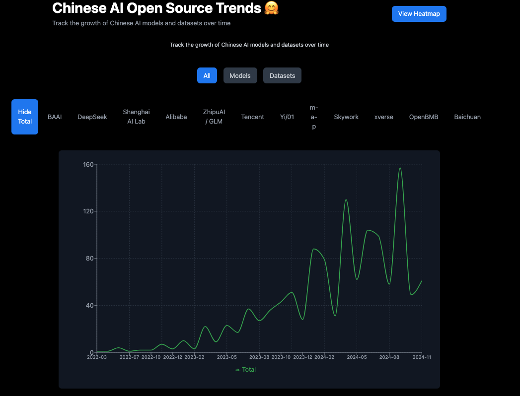Click the highest peak of the green line

tap(400, 168)
